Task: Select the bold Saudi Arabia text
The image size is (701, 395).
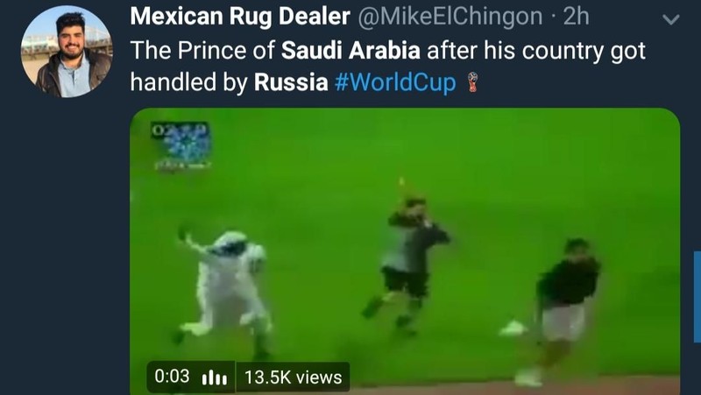Action: point(350,51)
